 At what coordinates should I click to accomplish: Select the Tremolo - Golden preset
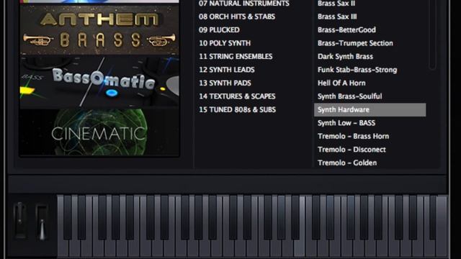tap(347, 163)
